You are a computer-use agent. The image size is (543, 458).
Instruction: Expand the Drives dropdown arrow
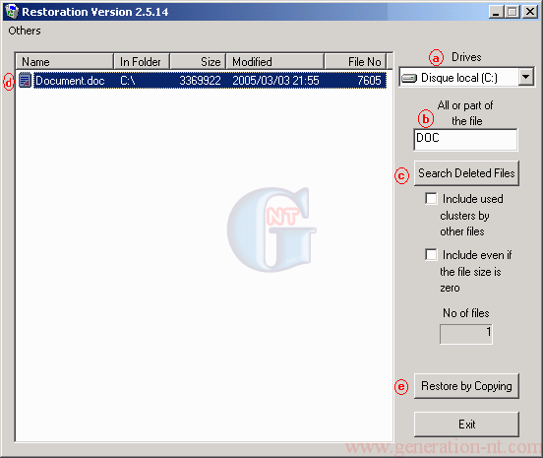[x=525, y=77]
